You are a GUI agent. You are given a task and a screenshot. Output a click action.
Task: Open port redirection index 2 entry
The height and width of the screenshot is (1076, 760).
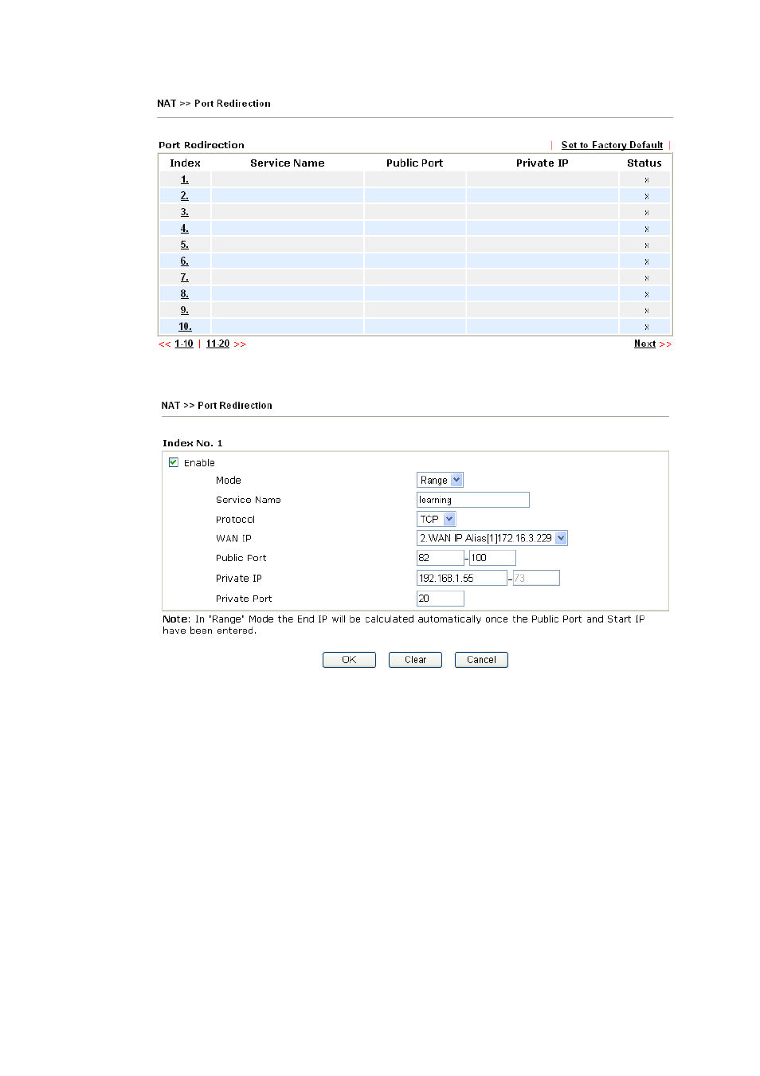pos(184,195)
